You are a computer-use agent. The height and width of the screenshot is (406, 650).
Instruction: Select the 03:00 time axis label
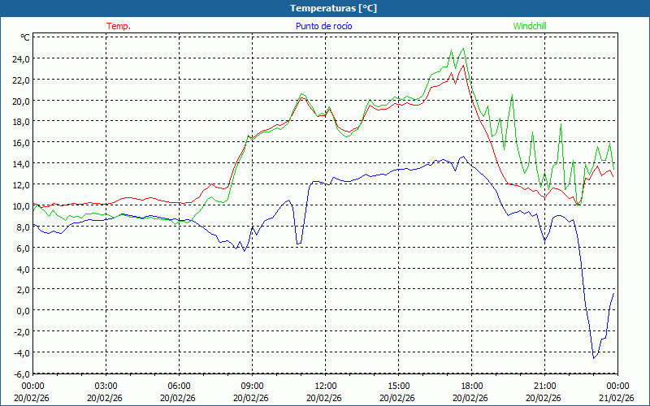(x=106, y=386)
